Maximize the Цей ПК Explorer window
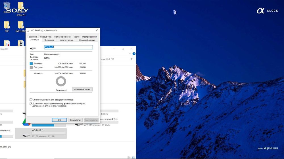The image size is (284, 159). 123,49
